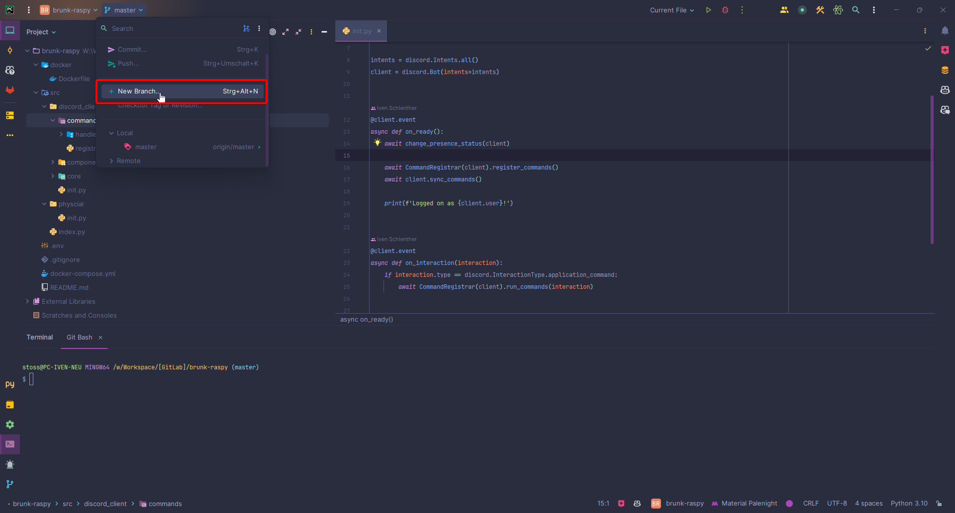Toggle the Terminal tool window button
Viewport: 955px width, 513px height.
(10, 444)
